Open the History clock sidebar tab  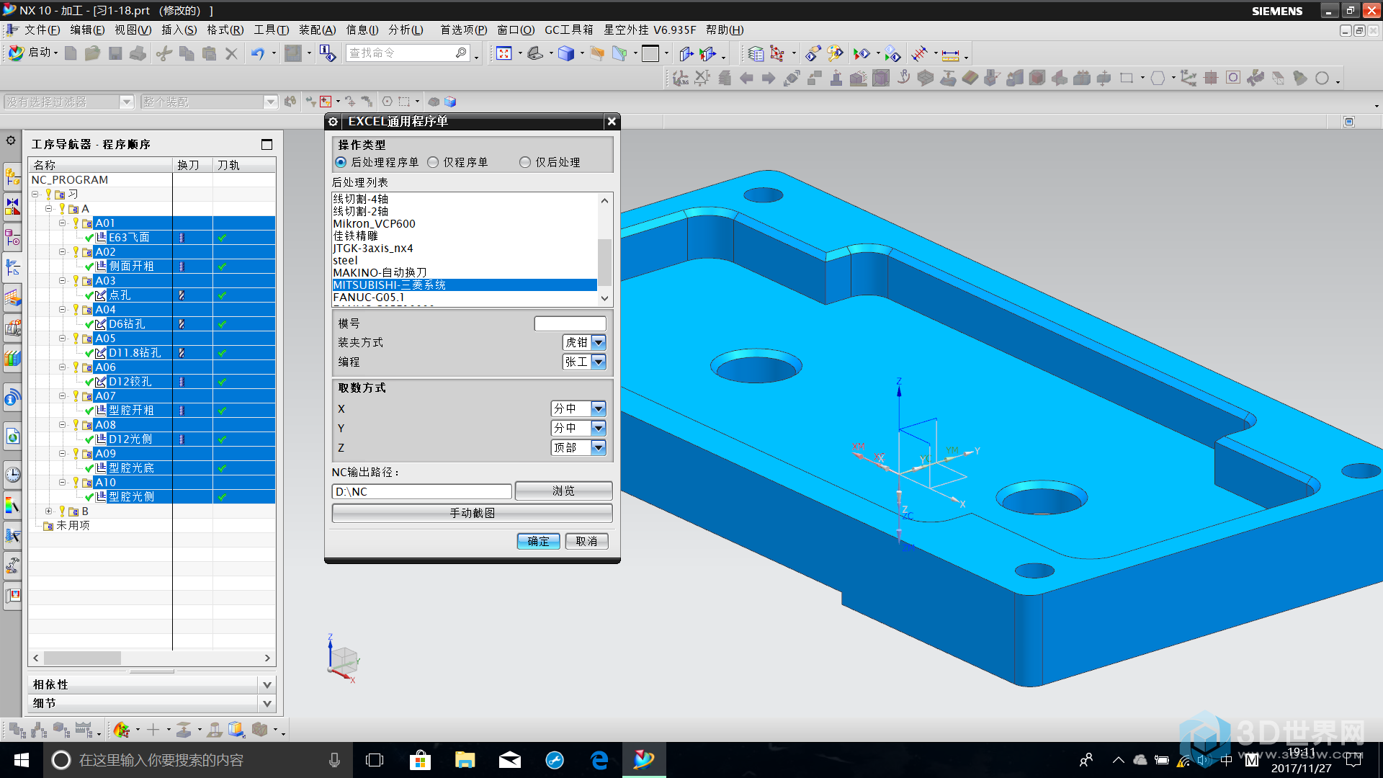tap(12, 474)
